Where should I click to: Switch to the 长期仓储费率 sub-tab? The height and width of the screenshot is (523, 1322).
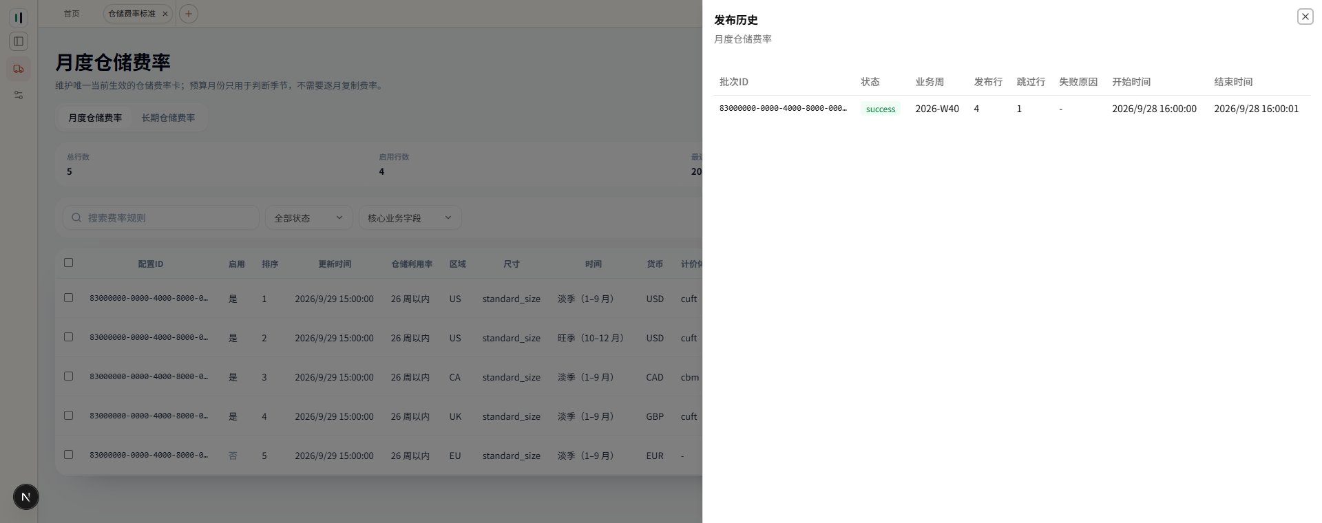(168, 118)
